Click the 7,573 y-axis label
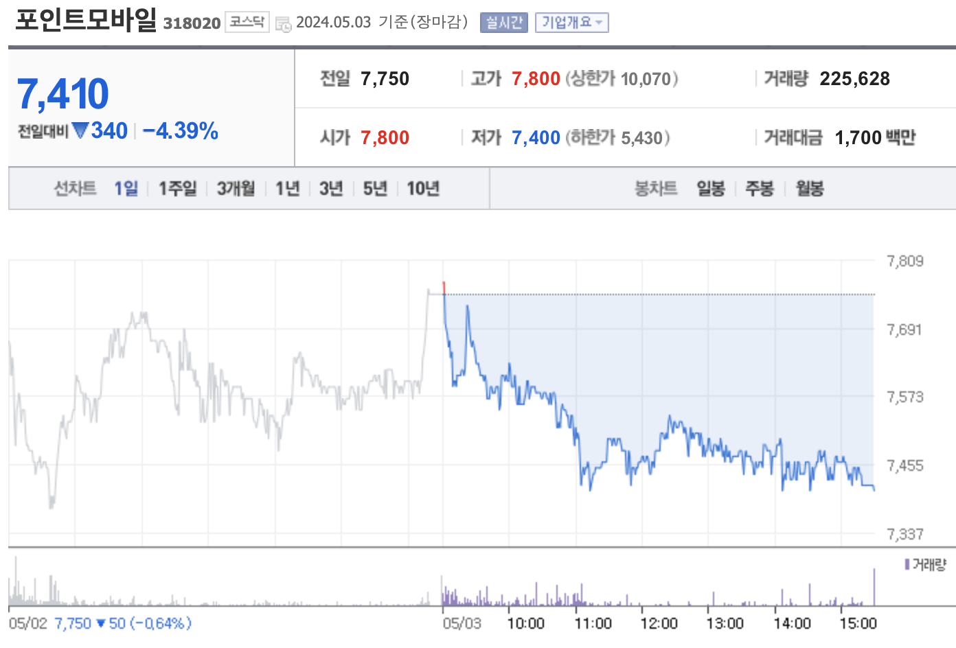Image resolution: width=956 pixels, height=648 pixels. pyautogui.click(x=905, y=397)
